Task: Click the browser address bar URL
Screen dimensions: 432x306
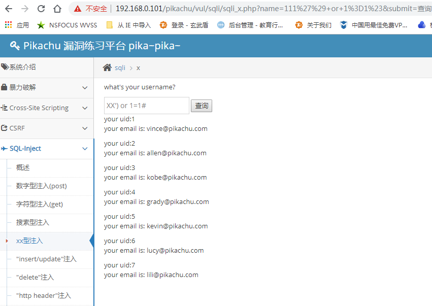Action: point(273,9)
